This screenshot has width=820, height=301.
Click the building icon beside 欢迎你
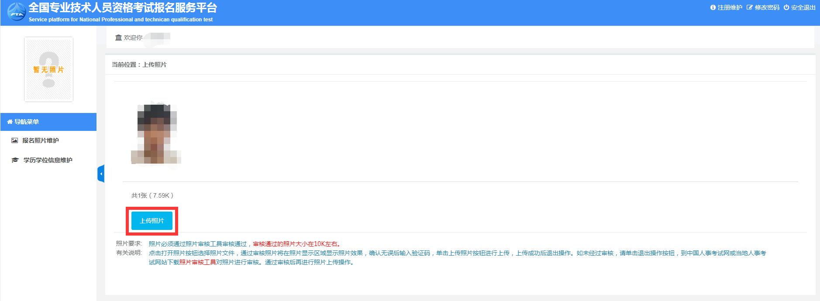tap(118, 38)
